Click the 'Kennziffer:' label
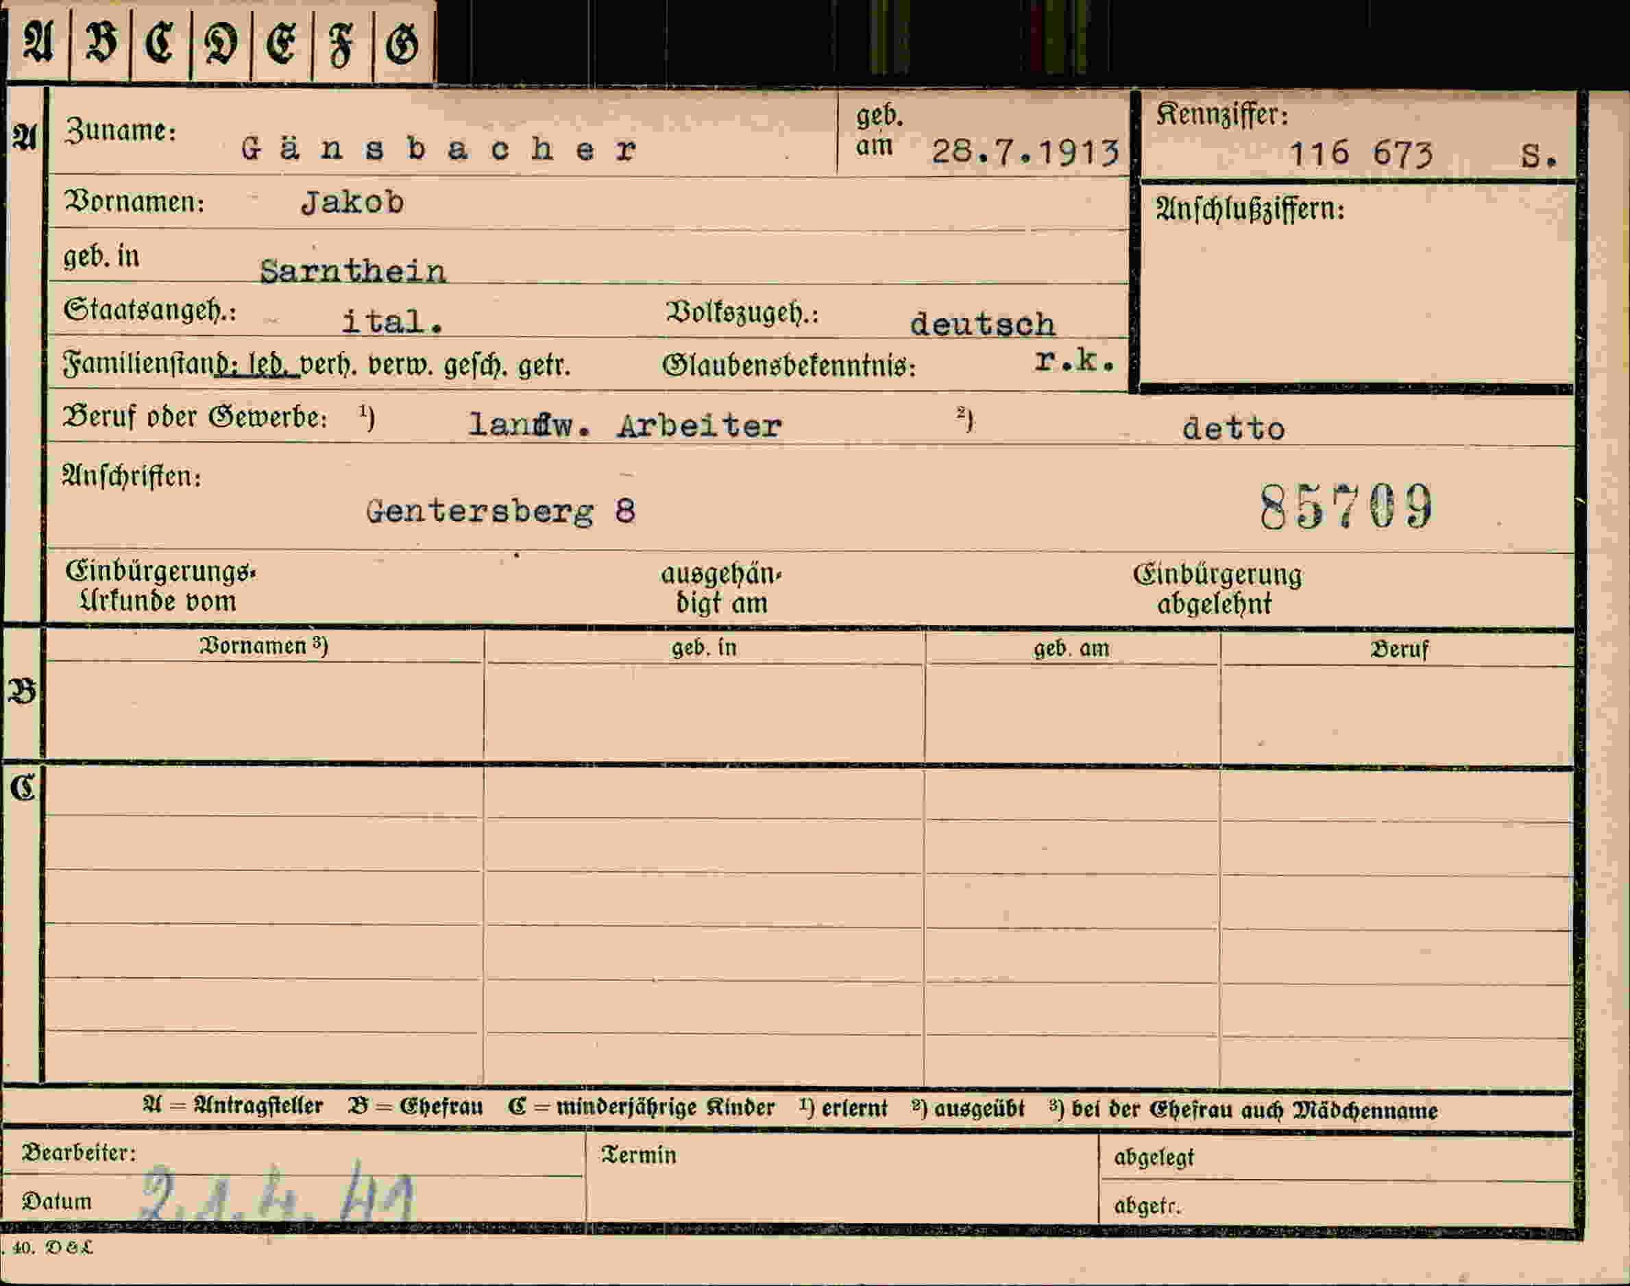Image resolution: width=1630 pixels, height=1286 pixels. (x=1222, y=114)
